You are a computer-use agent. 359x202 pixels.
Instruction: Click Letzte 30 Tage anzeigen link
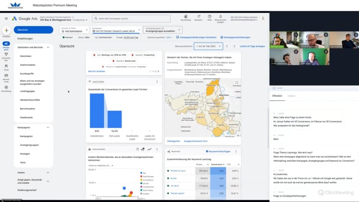click(252, 46)
